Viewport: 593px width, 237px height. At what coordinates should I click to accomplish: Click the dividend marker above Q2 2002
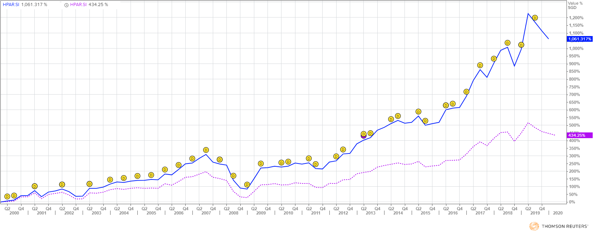tap(62, 185)
